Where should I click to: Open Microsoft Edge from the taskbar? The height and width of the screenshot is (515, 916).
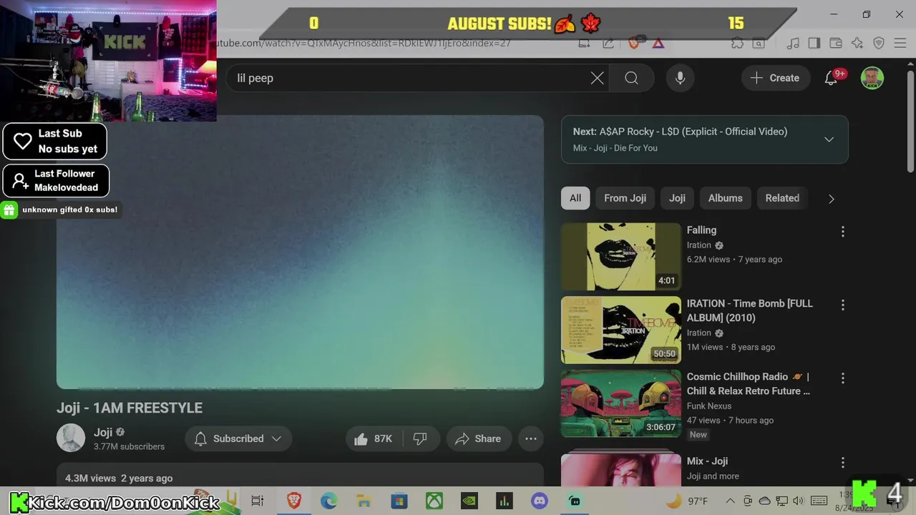(x=328, y=501)
